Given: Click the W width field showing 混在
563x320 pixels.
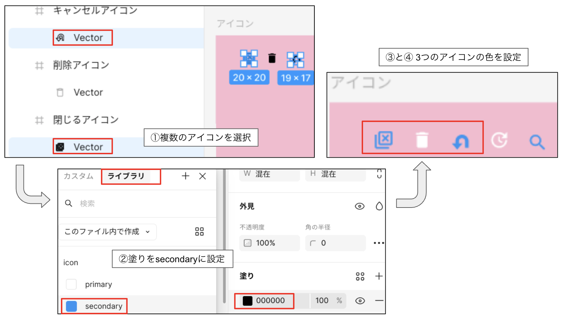Looking at the screenshot, I should 270,174.
